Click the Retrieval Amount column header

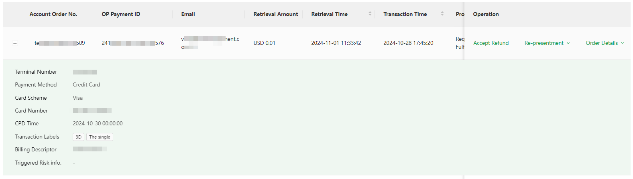(x=276, y=14)
